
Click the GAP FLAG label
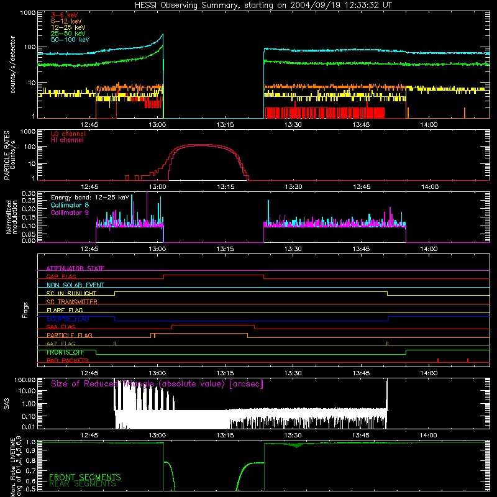(61, 276)
